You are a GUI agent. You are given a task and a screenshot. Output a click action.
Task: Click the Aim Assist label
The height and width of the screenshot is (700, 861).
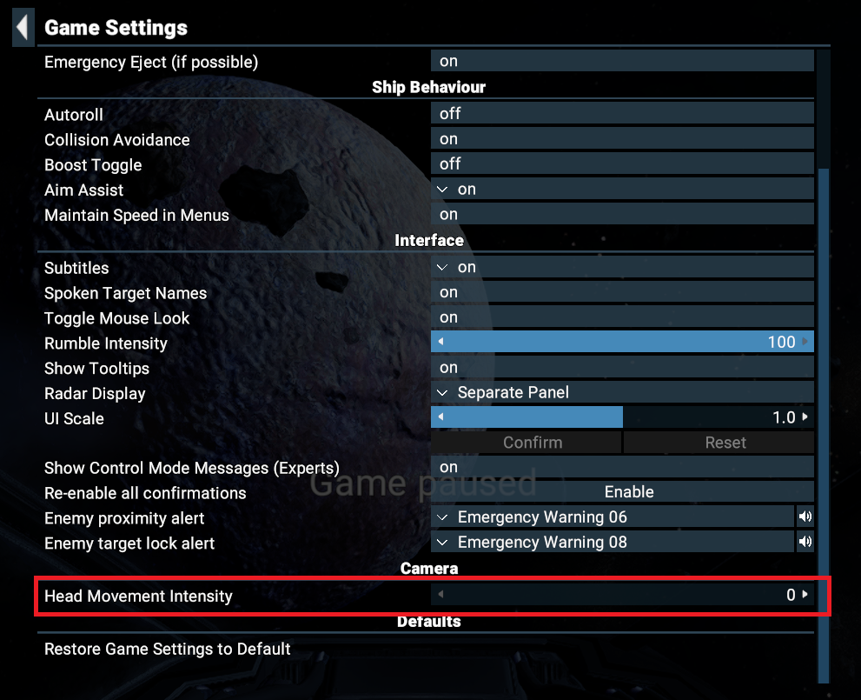pos(84,190)
